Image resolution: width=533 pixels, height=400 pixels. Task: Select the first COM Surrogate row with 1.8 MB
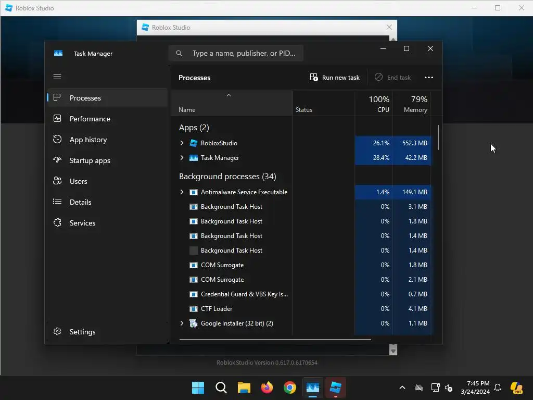click(x=301, y=265)
